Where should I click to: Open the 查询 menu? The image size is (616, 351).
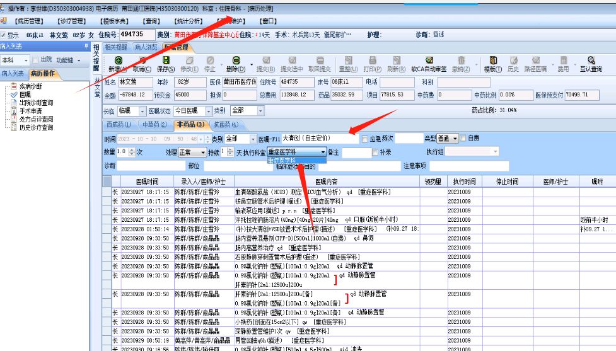point(151,21)
